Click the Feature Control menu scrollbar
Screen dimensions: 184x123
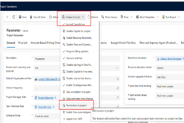(99, 65)
